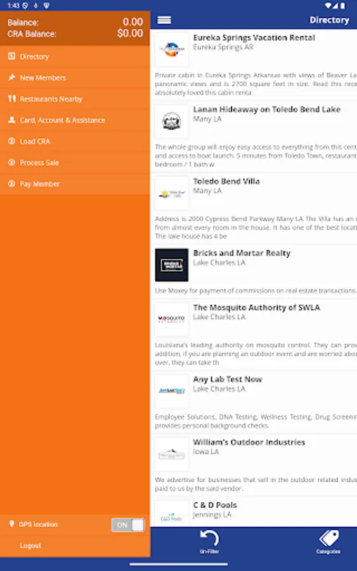This screenshot has width=357, height=571.
Task: Select Restaurants Nearby in the sidebar
Action: (75, 99)
